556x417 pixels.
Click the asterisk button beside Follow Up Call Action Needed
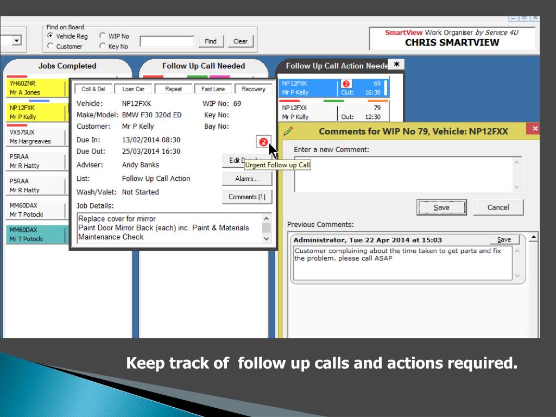coord(396,64)
